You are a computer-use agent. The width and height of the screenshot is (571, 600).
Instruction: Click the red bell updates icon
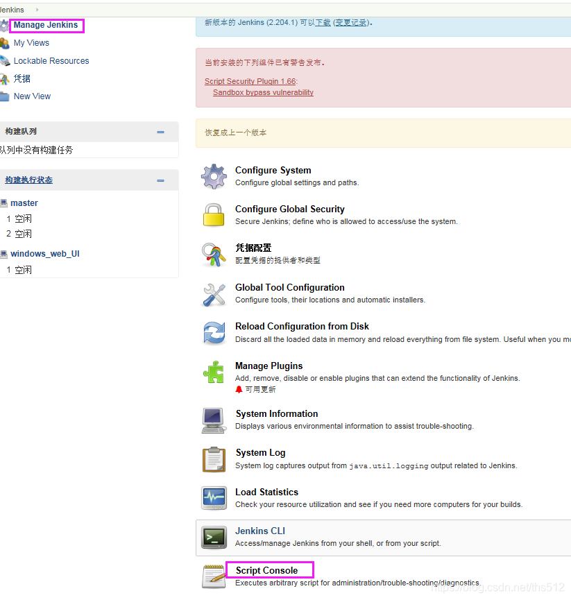click(x=239, y=389)
